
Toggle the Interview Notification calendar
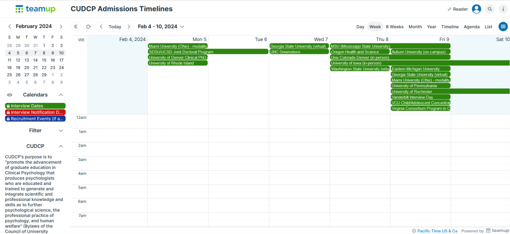(x=35, y=112)
